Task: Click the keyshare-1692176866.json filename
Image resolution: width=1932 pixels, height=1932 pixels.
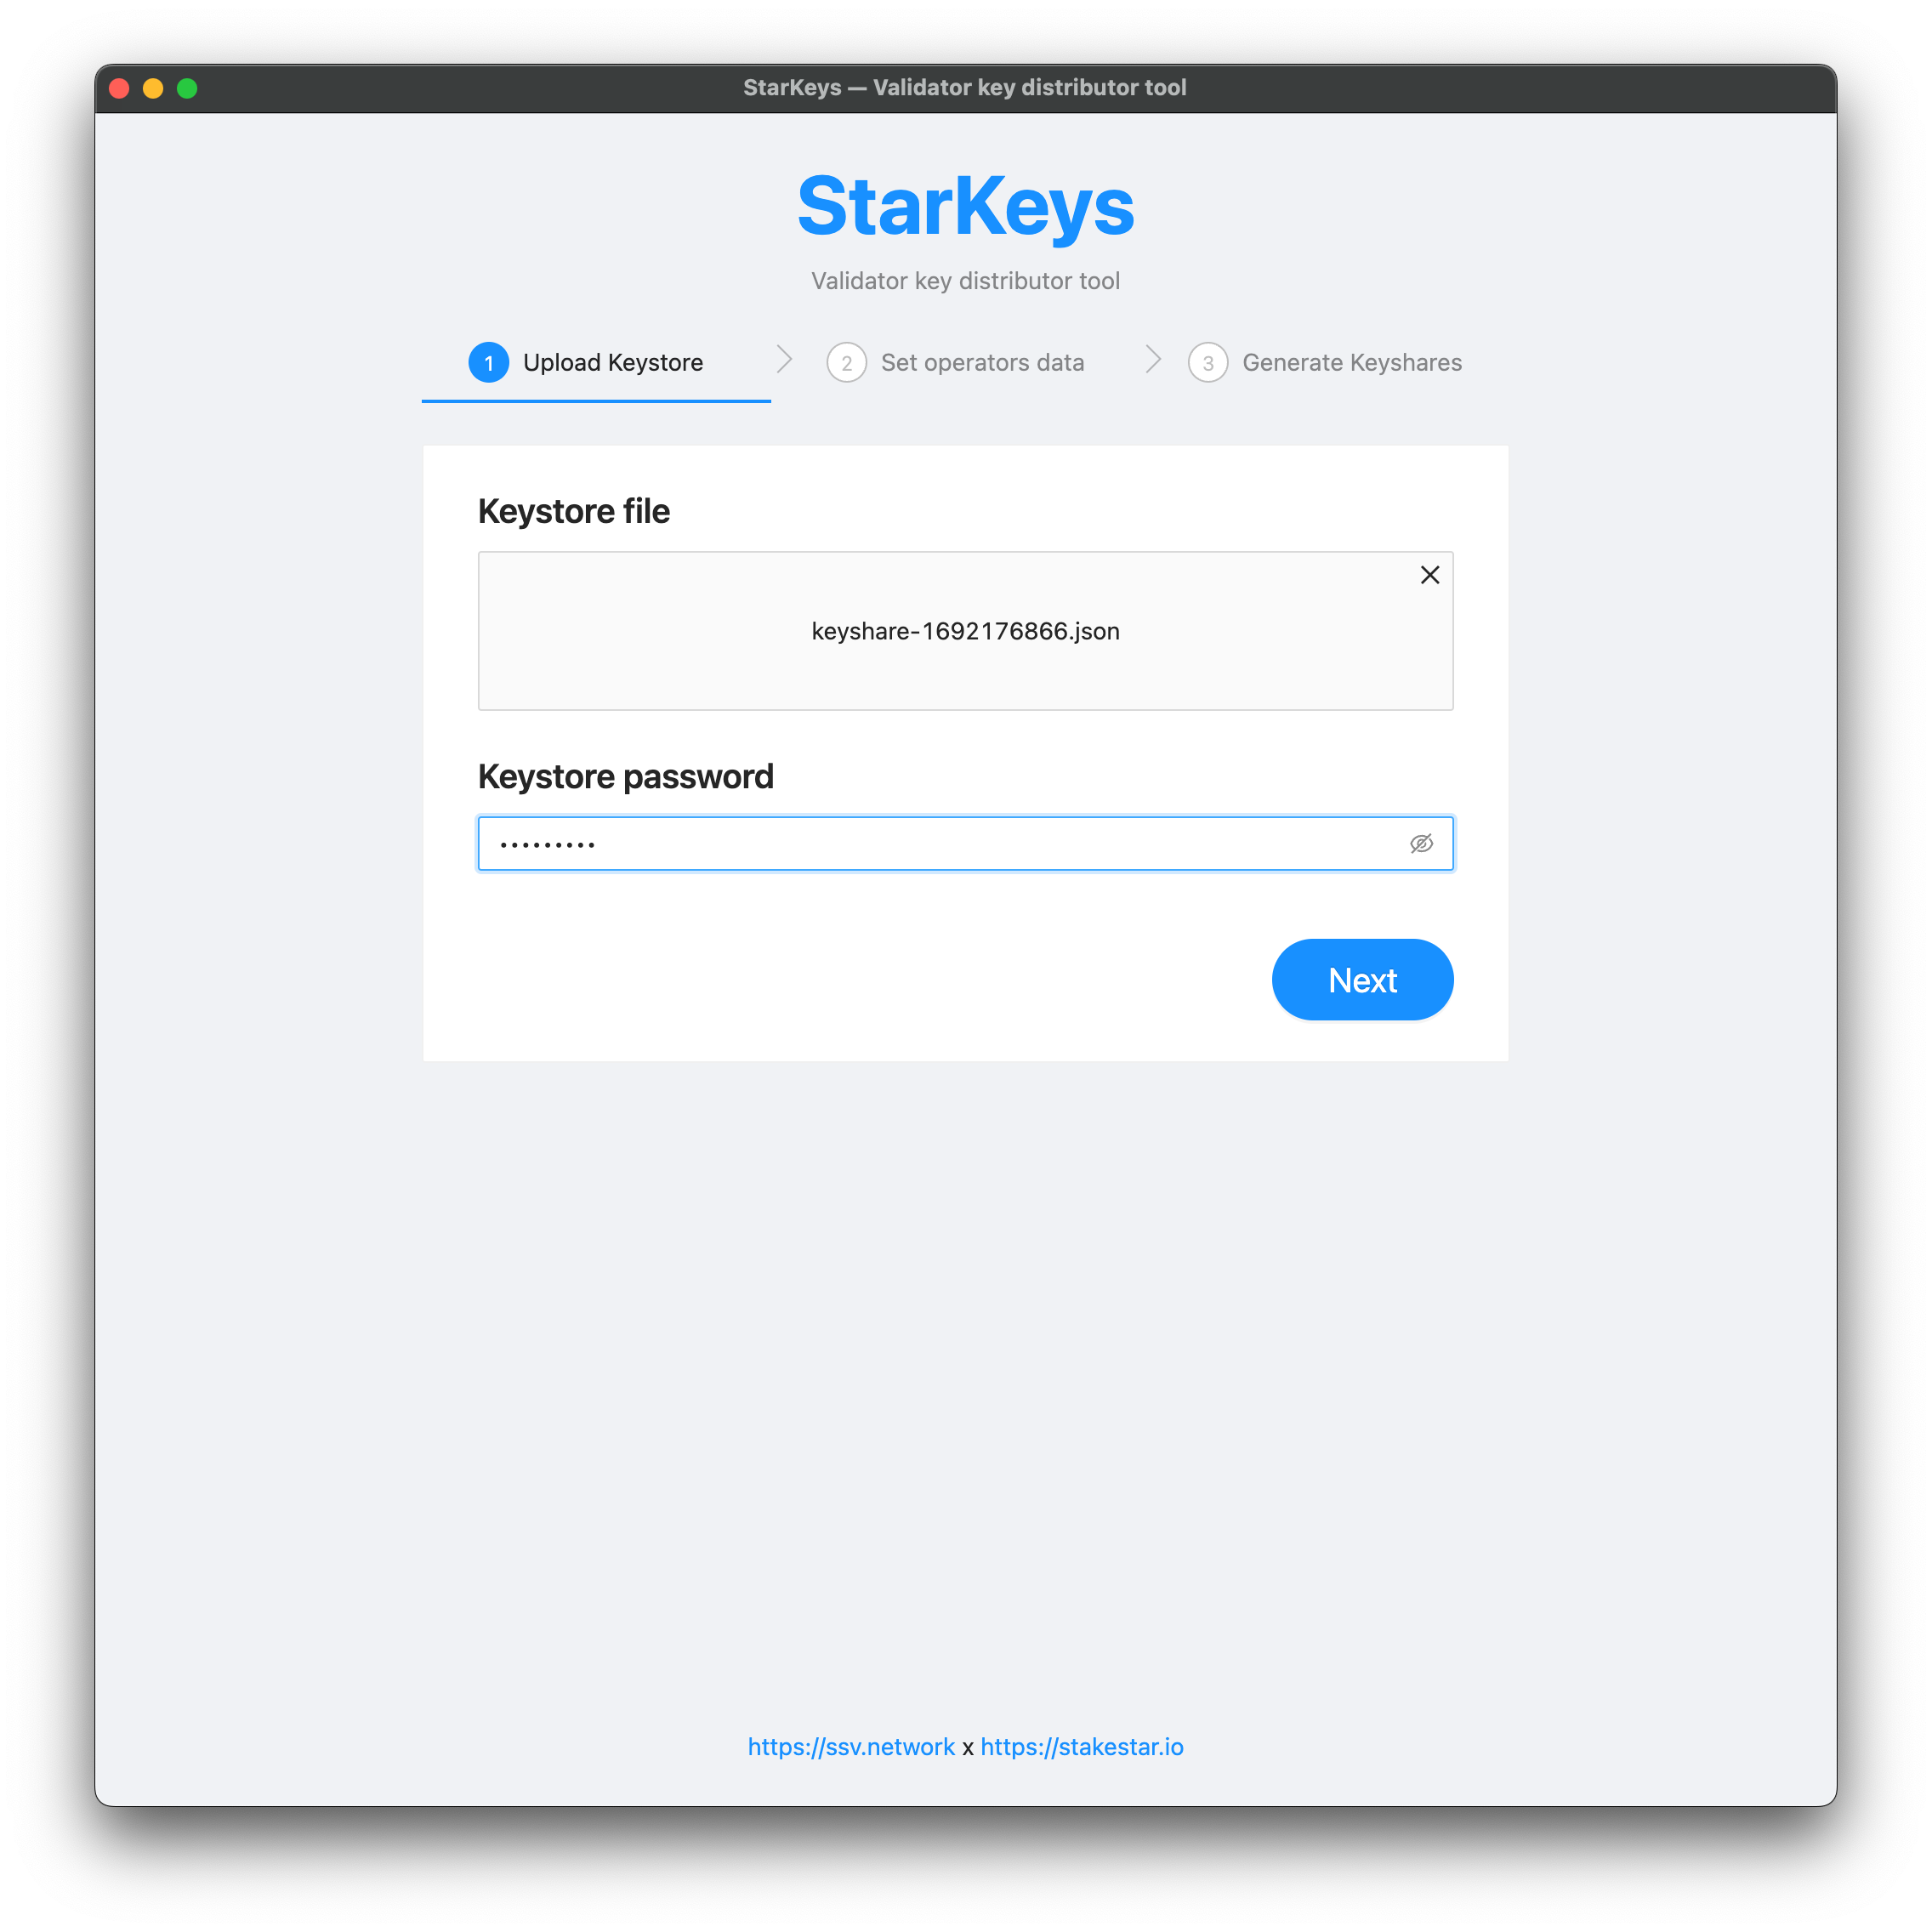Action: (x=965, y=631)
